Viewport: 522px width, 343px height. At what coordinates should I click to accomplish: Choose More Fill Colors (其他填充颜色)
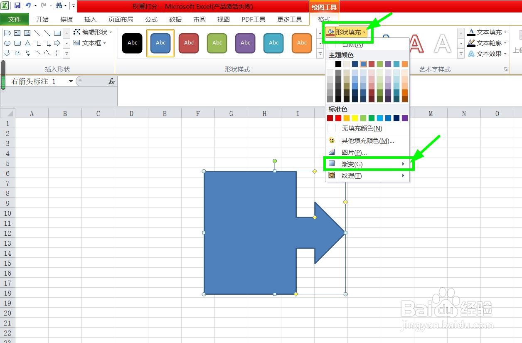(368, 141)
